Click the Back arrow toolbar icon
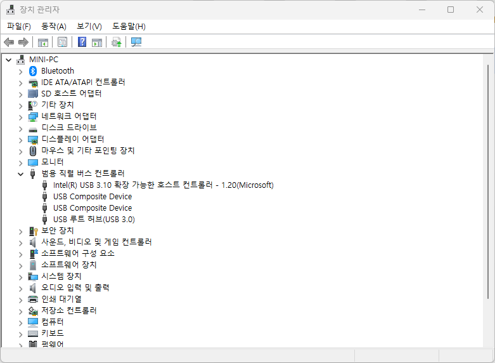This screenshot has width=495, height=363. [x=9, y=42]
